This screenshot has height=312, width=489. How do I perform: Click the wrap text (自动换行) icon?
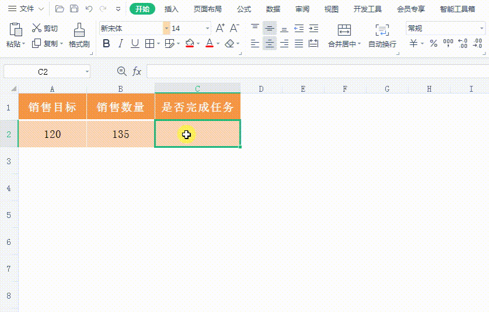(382, 30)
